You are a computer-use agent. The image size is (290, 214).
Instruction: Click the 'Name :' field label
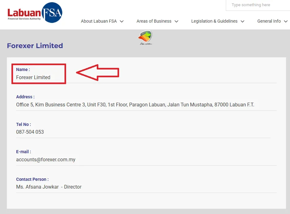pos(23,69)
